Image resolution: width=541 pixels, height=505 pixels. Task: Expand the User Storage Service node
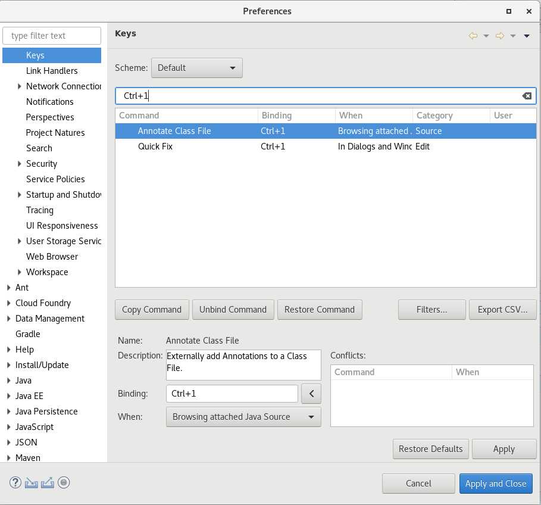tap(19, 241)
